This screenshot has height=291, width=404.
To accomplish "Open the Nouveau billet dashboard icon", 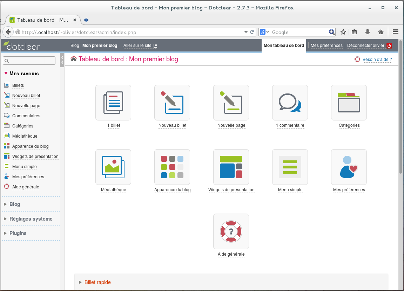I will point(172,103).
